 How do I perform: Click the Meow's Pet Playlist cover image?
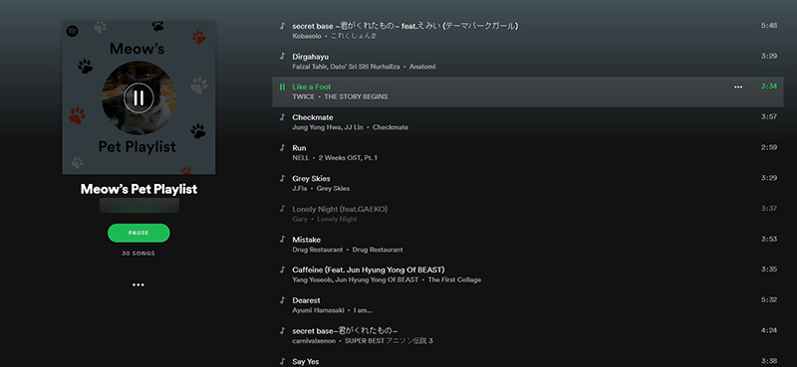click(x=138, y=97)
